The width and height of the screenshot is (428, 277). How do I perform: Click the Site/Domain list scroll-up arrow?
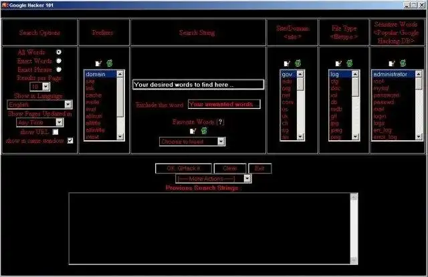[x=300, y=74]
